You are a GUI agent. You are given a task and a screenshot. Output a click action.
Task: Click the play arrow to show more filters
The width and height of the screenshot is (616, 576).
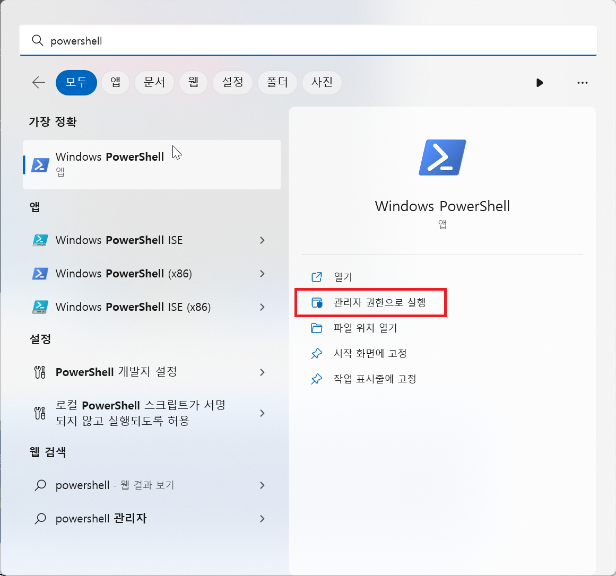pyautogui.click(x=540, y=82)
